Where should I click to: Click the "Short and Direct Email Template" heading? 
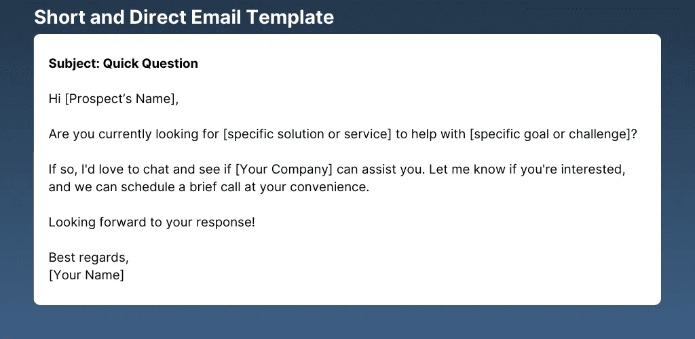coord(183,17)
